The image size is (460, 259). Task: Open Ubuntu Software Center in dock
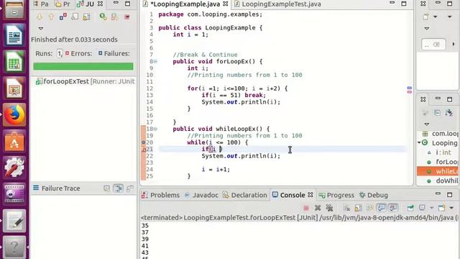coord(14,142)
